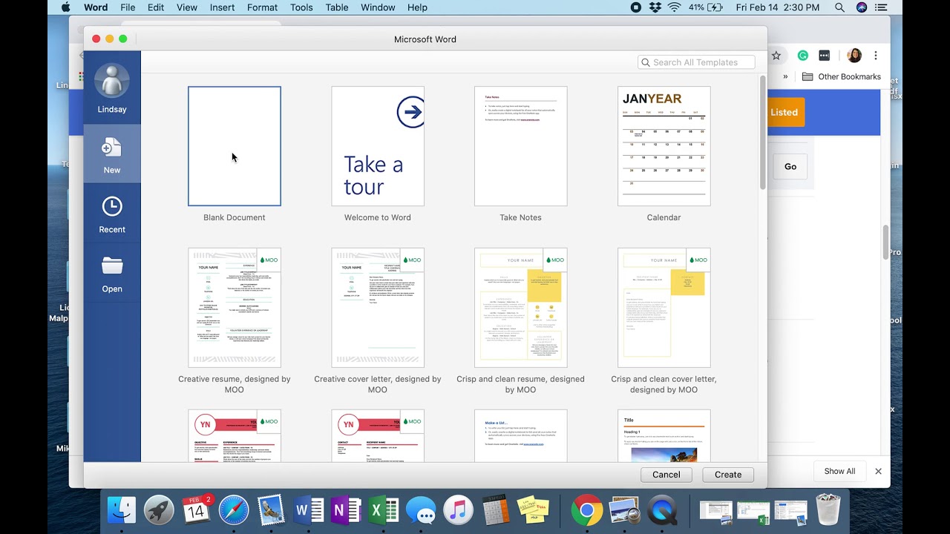Viewport: 950px width, 534px height.
Task: Open the Table menu
Action: pos(337,7)
